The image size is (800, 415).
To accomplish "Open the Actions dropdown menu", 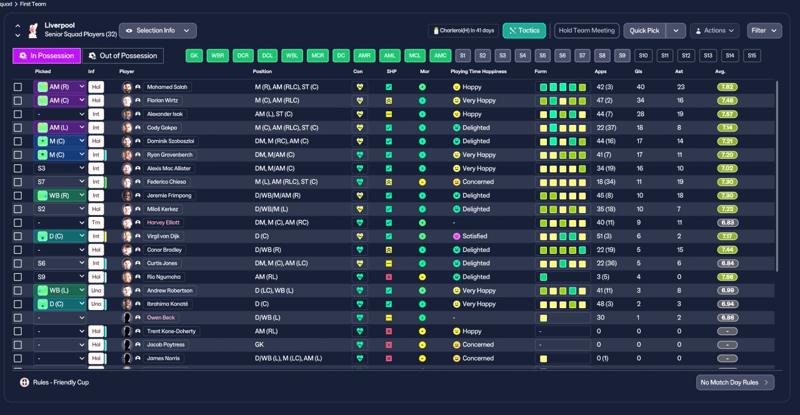I will (714, 31).
